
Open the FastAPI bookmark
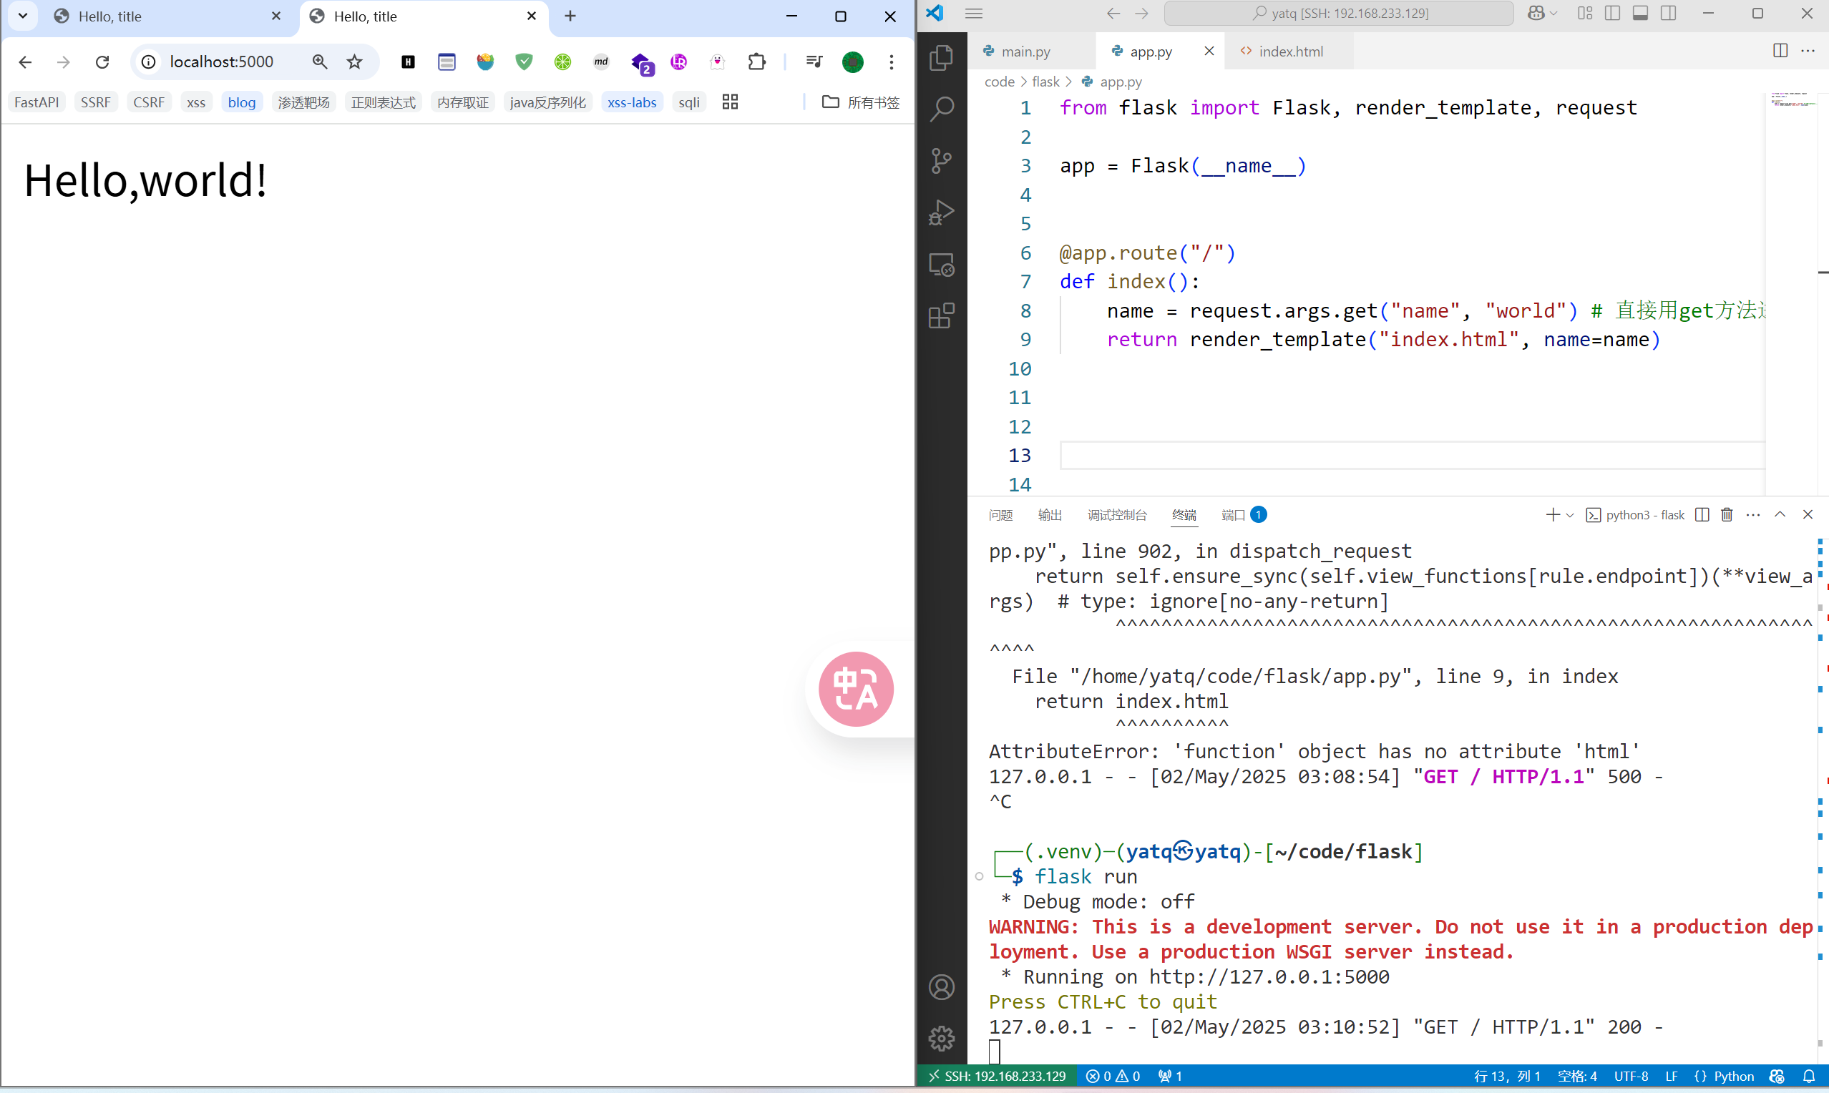(x=36, y=102)
